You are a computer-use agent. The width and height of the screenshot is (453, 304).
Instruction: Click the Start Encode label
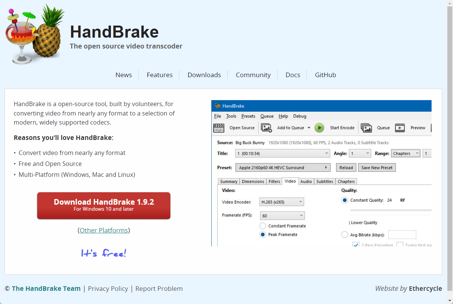342,128
